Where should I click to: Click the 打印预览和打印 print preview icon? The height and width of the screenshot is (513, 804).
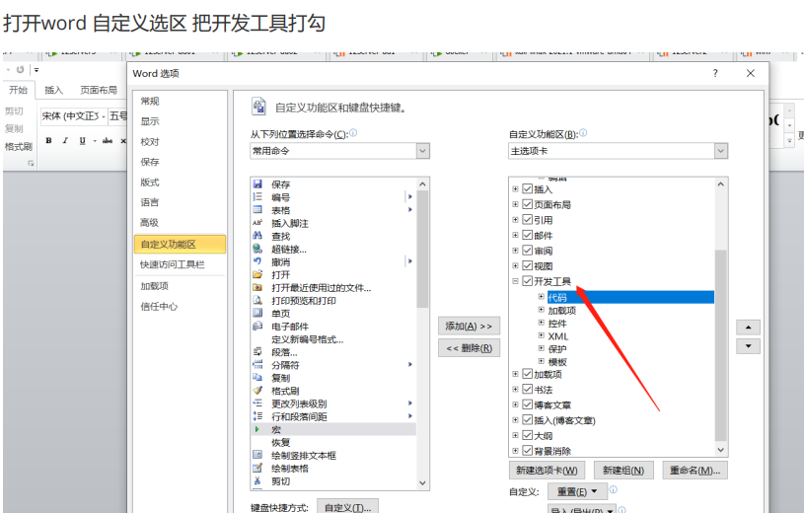click(x=257, y=301)
